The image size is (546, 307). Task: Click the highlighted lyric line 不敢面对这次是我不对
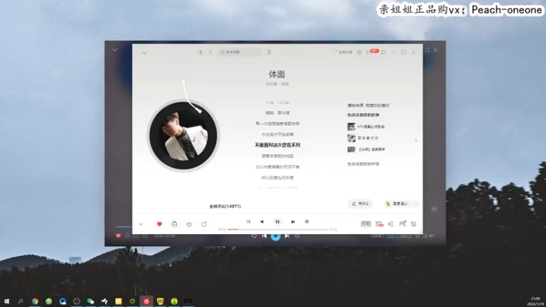(x=277, y=145)
